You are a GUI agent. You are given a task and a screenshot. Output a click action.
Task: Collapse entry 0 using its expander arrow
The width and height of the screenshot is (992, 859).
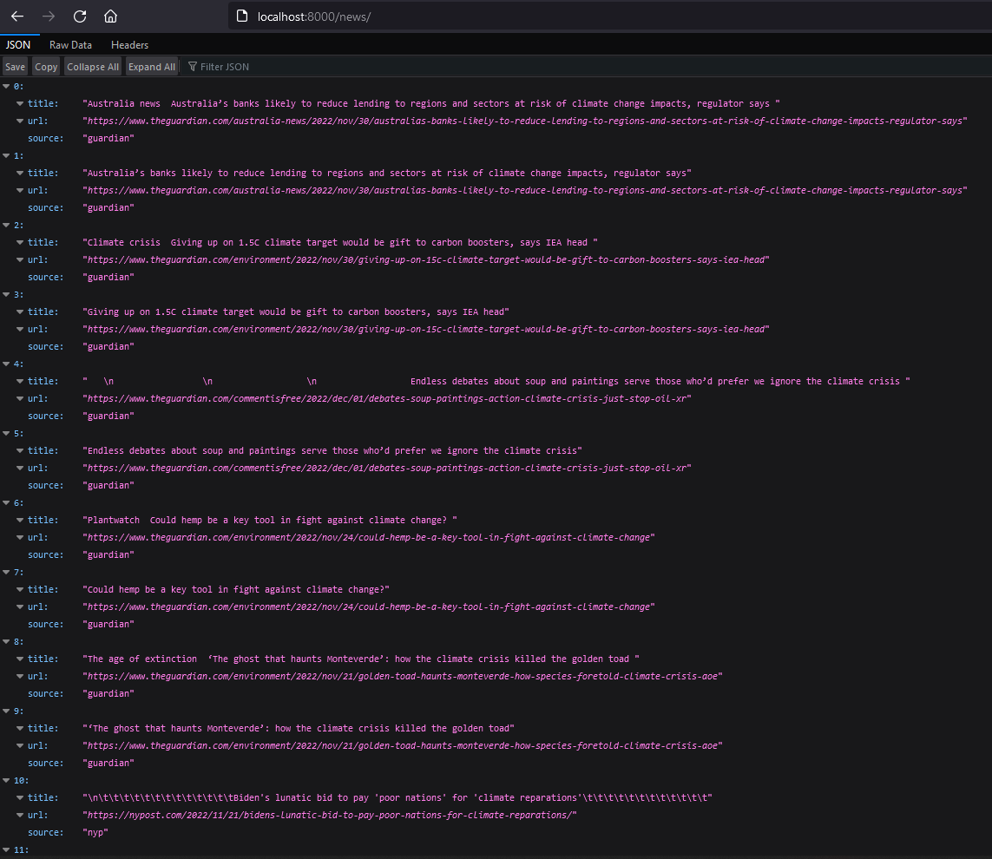pyautogui.click(x=7, y=86)
